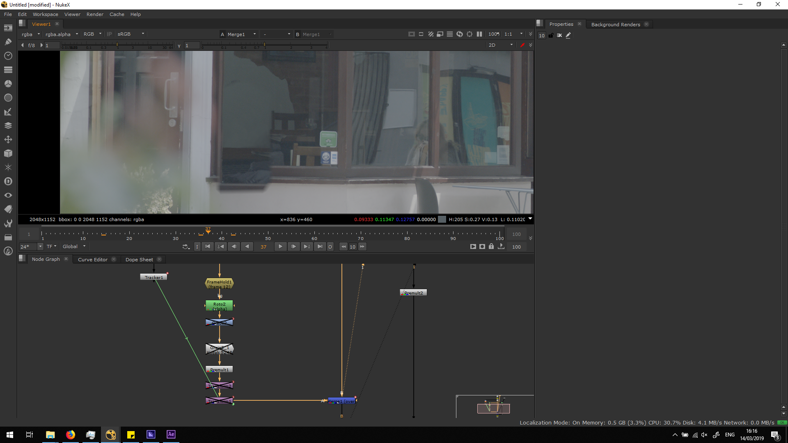The height and width of the screenshot is (443, 788).
Task: Click the viewer gain slider
Action: (x=117, y=44)
